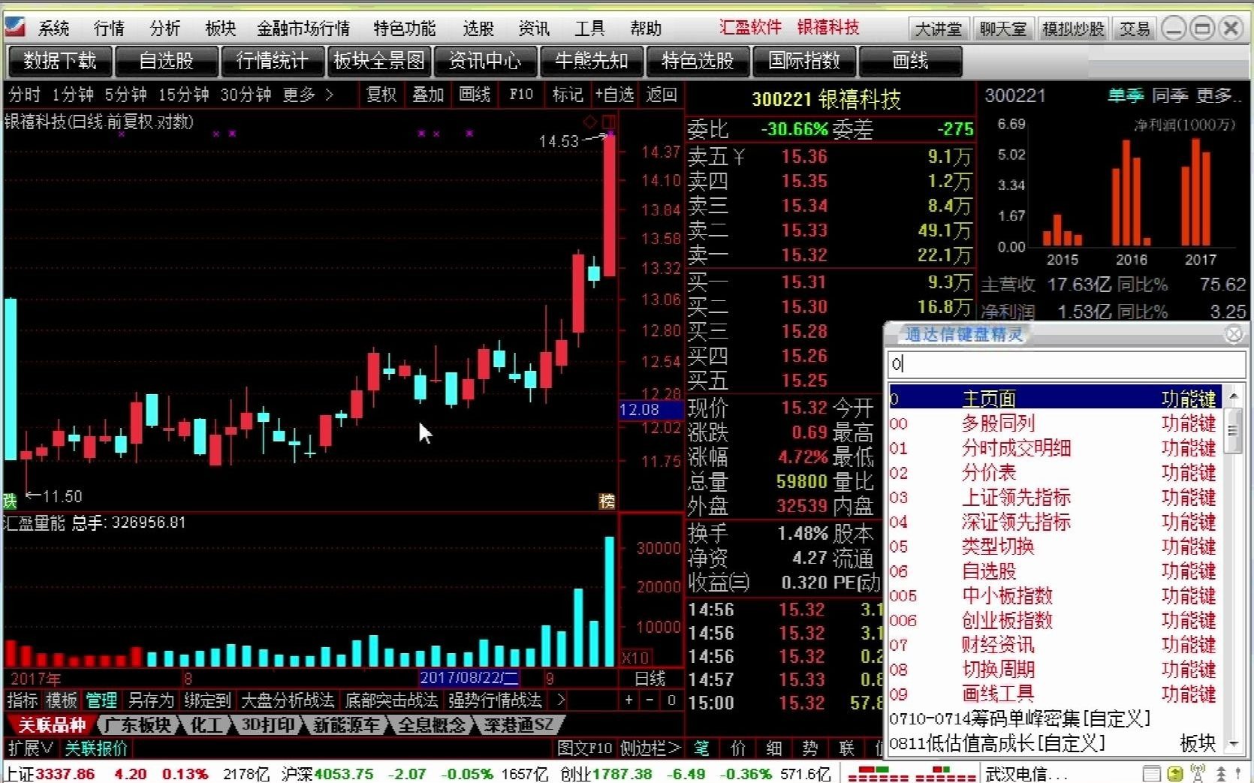
Task: Click the popup list scroll-down arrow
Action: point(1232,745)
